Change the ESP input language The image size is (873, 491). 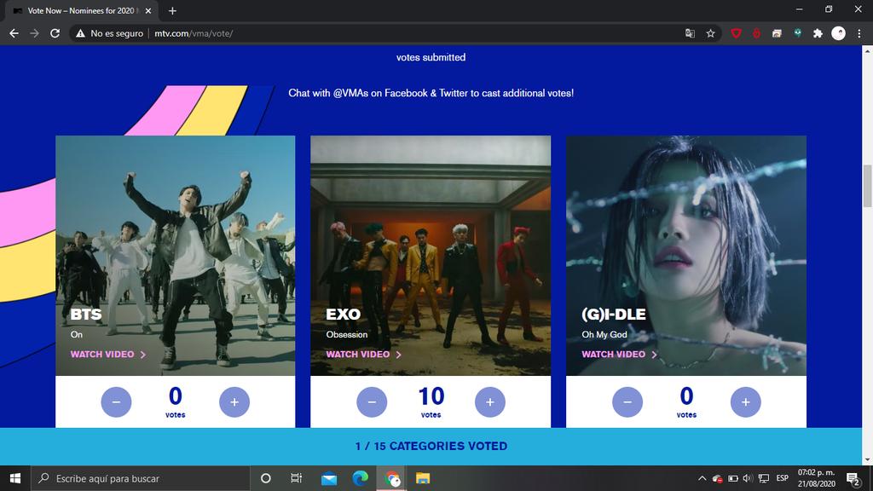[x=783, y=478]
